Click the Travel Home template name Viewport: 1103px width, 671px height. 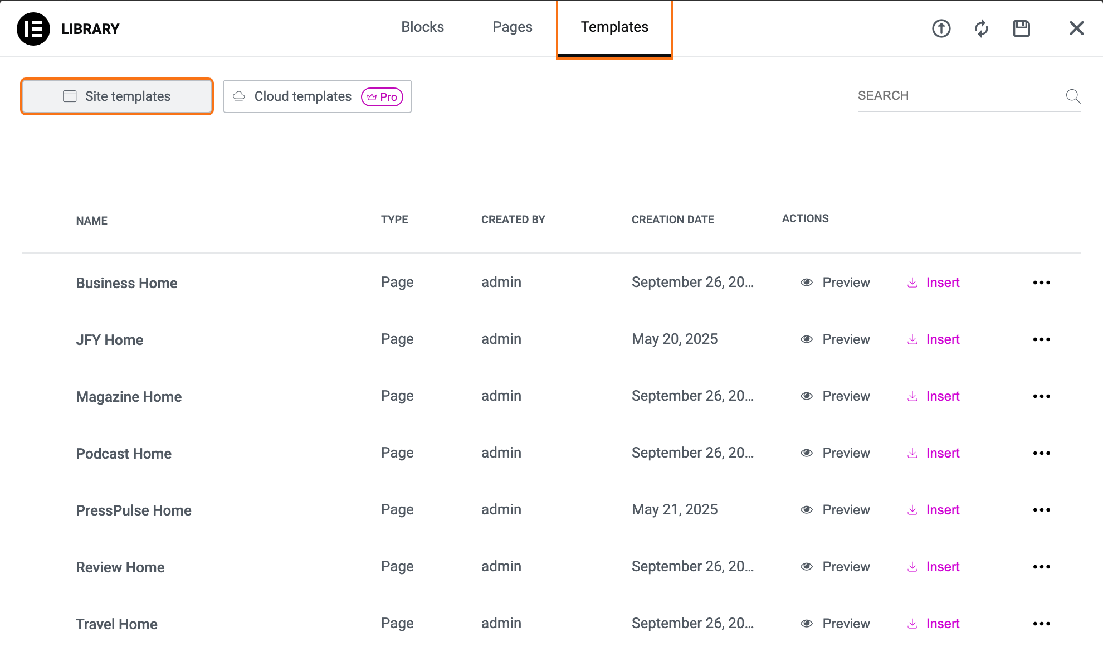(116, 624)
